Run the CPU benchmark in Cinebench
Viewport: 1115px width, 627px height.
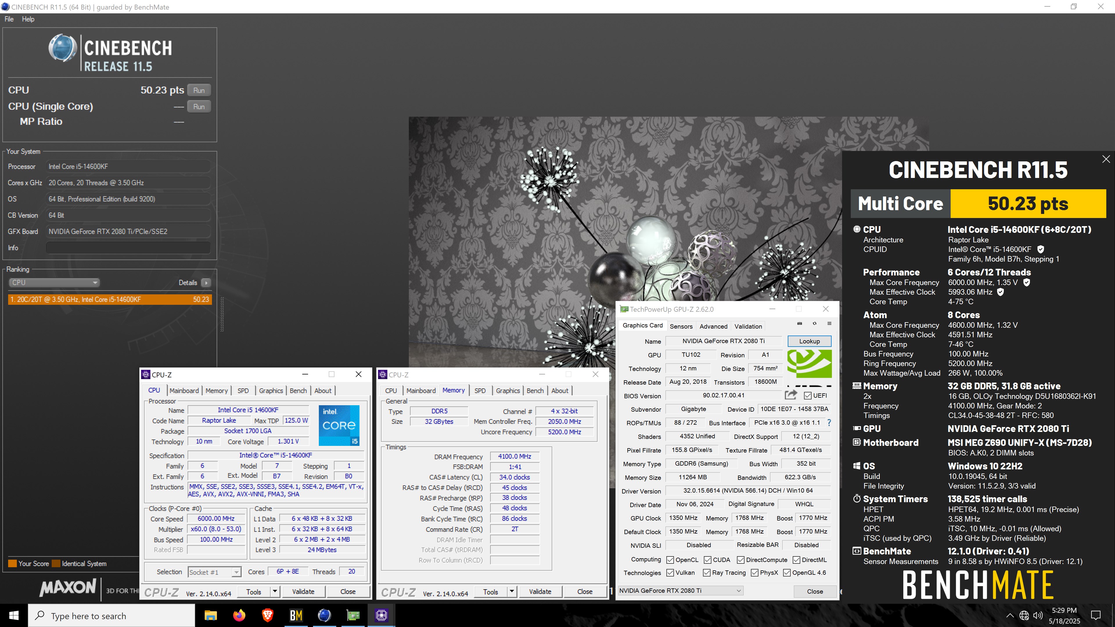(x=199, y=91)
